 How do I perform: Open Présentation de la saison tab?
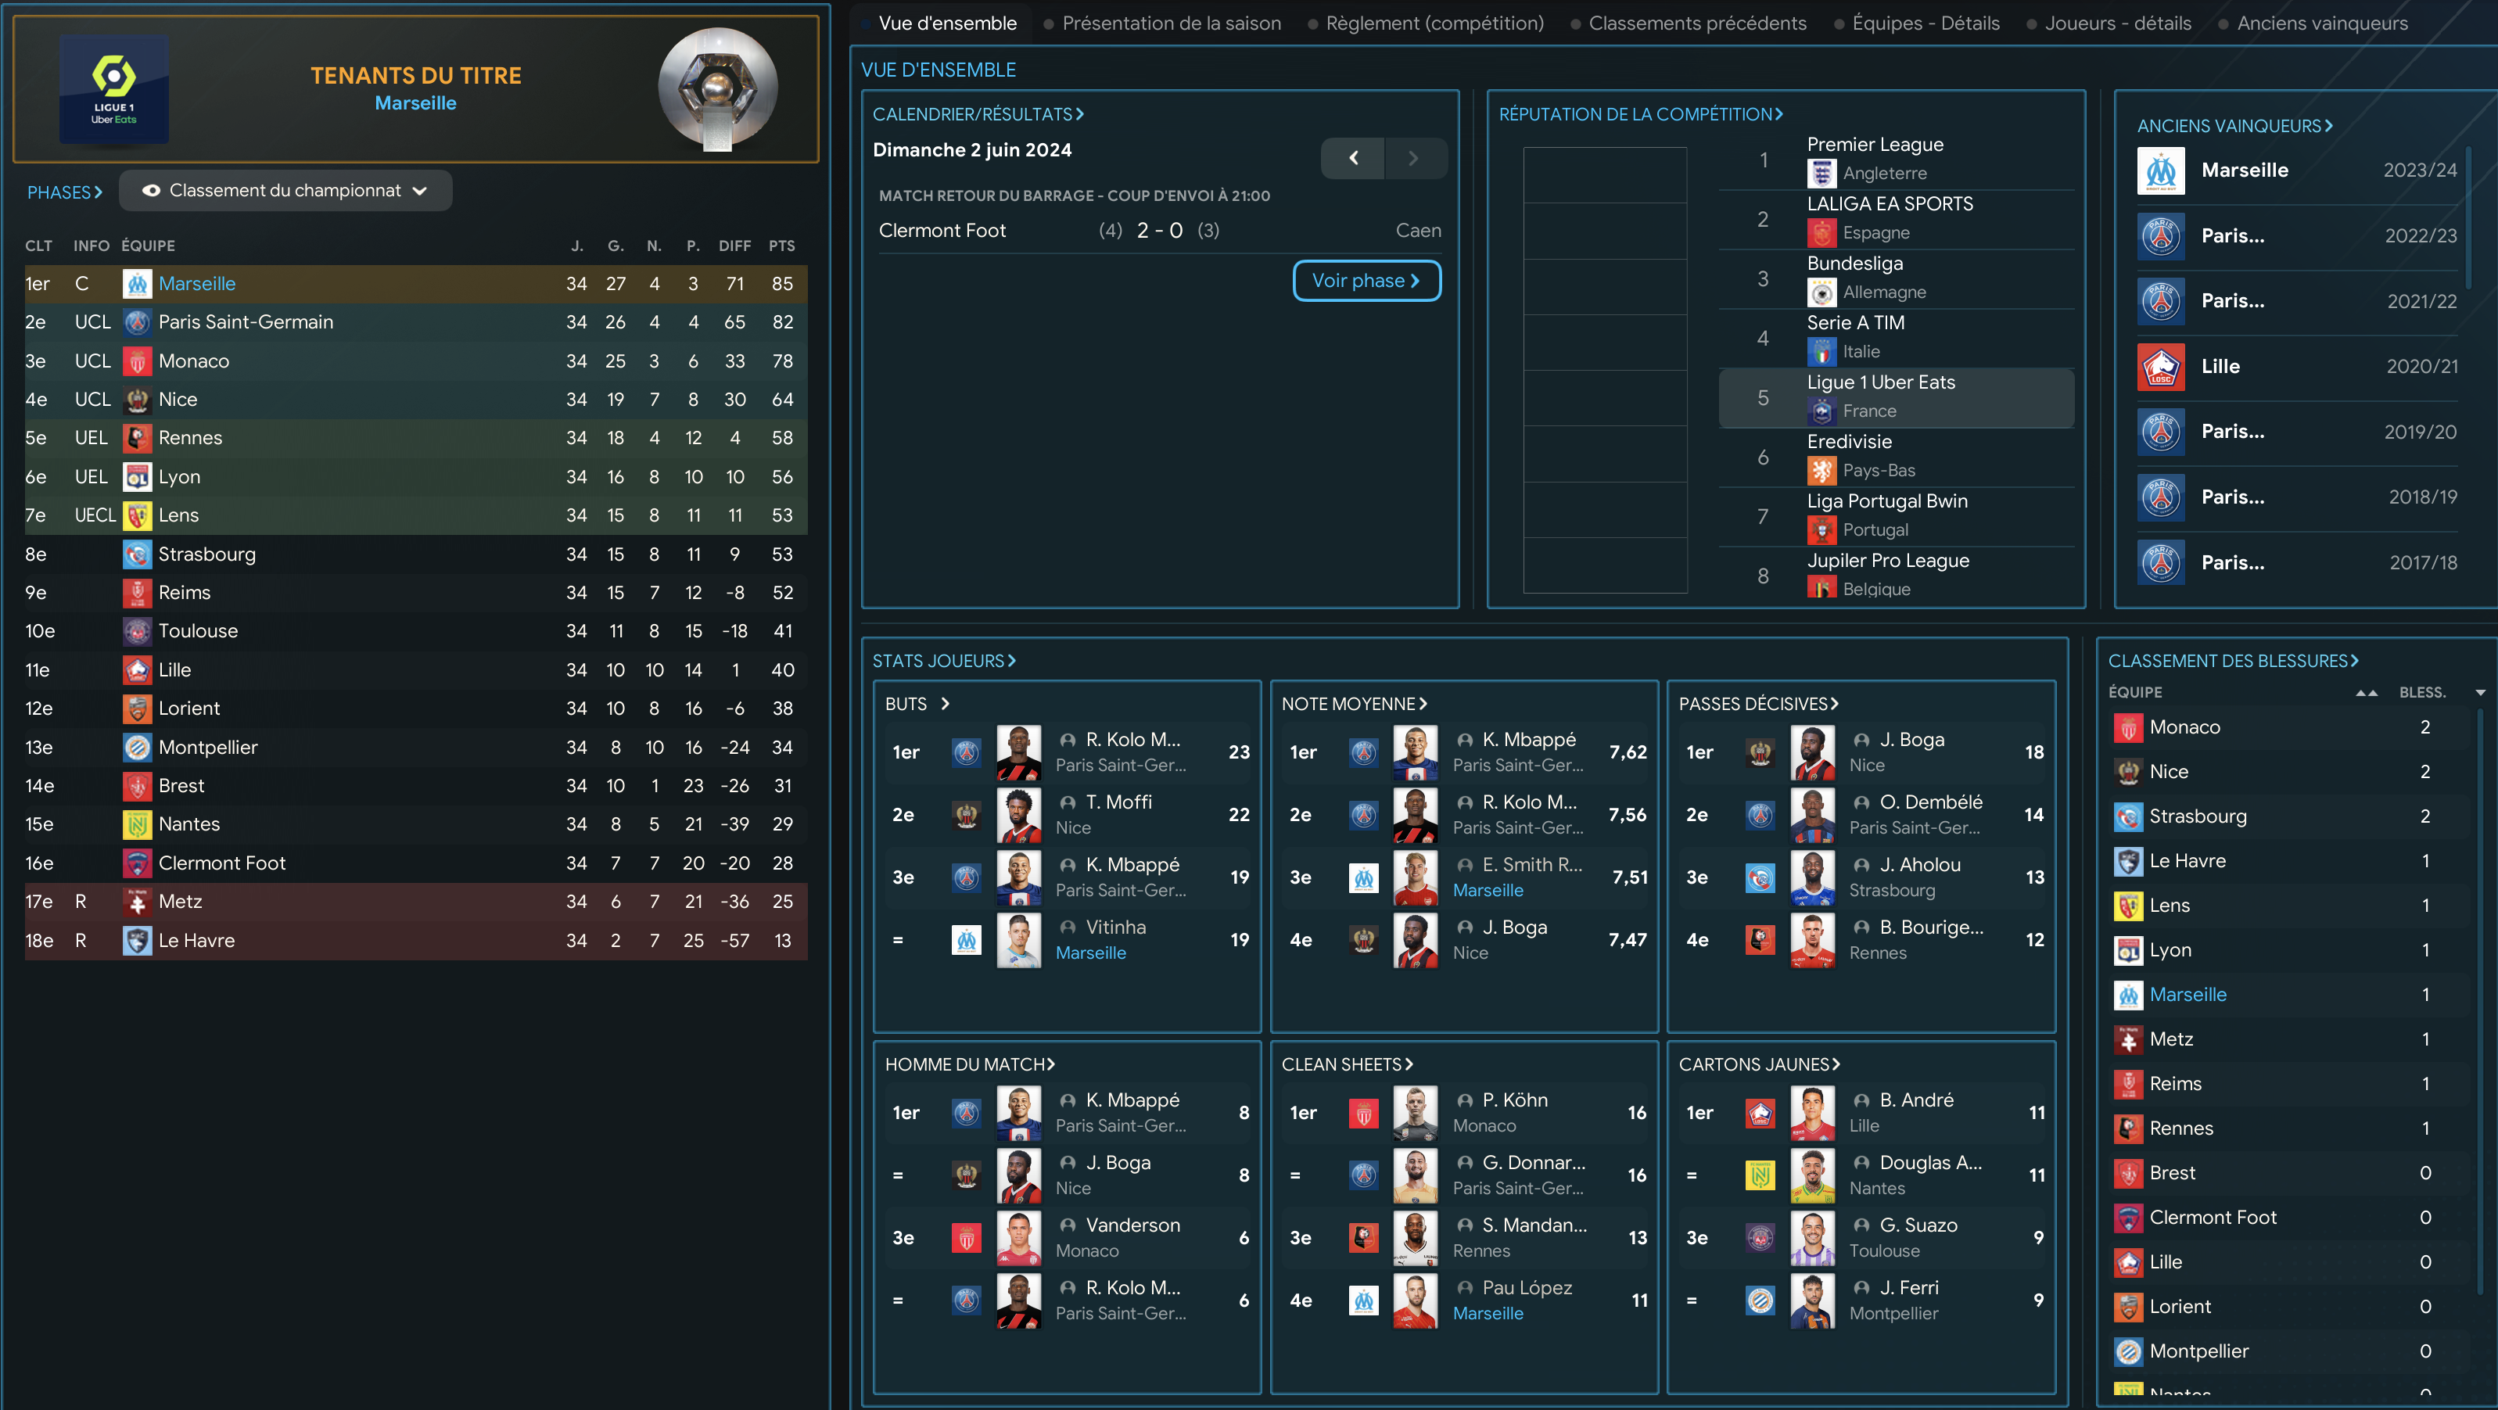1171,23
